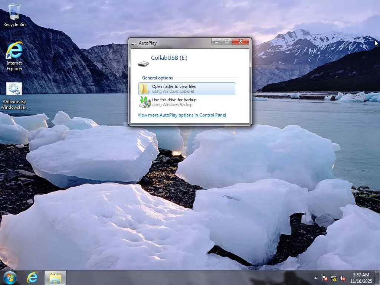The width and height of the screenshot is (380, 285).
Task: Open View more AutoPlay options in Control Panel
Action: click(x=182, y=115)
